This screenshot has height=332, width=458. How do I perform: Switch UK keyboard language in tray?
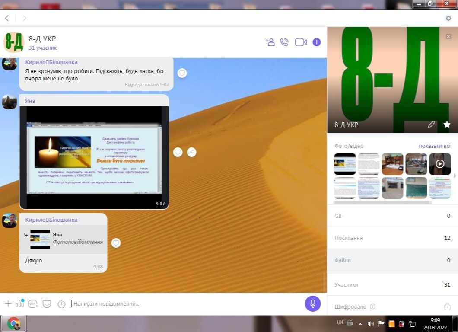coord(340,322)
